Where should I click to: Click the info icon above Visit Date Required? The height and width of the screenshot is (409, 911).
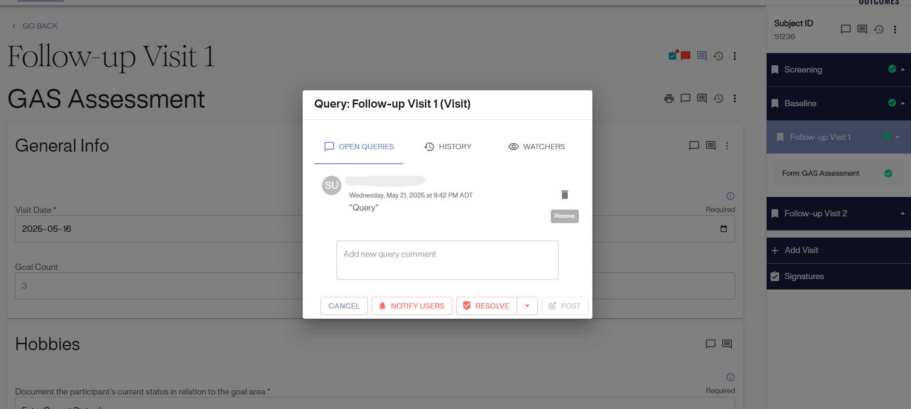tap(730, 196)
